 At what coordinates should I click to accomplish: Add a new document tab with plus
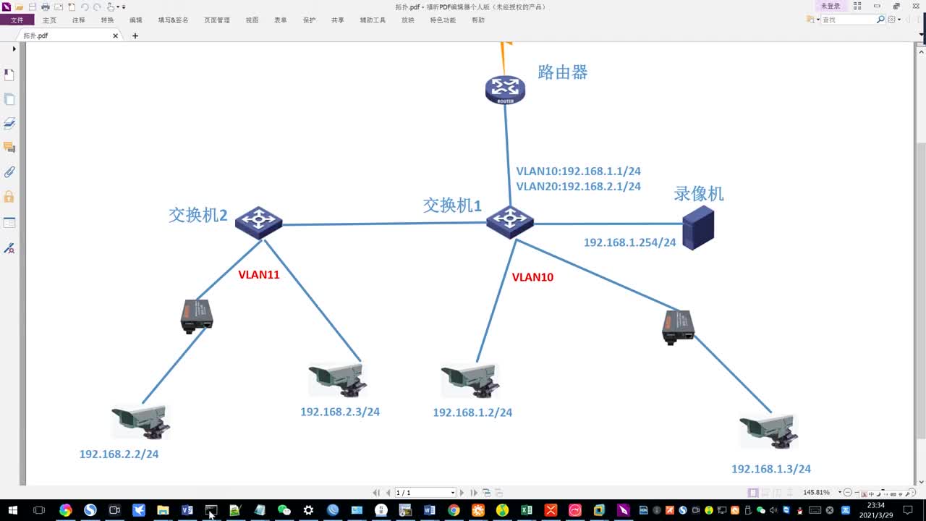click(135, 35)
